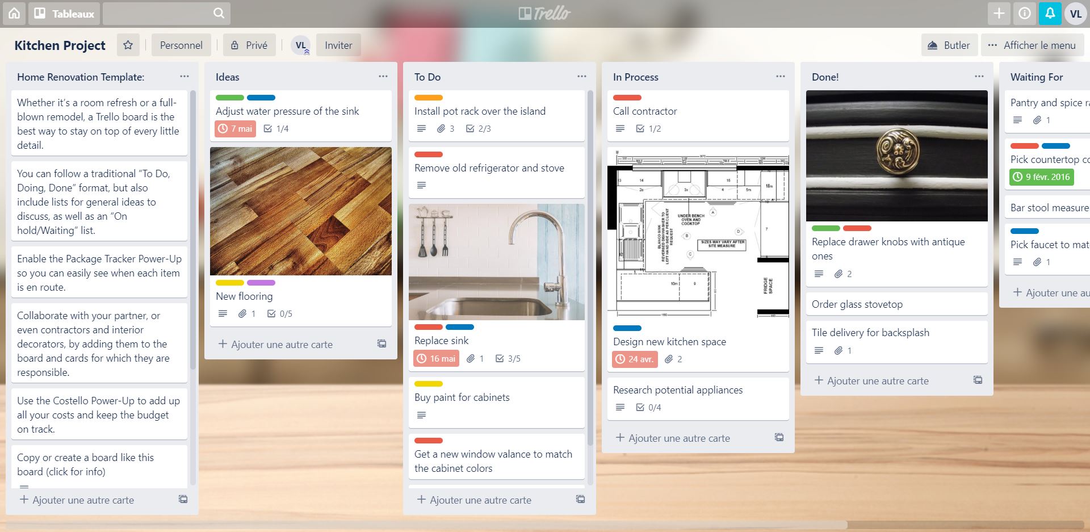Click the 16 mai badge on Replace sink
Screen dimensions: 1090x532
point(435,358)
